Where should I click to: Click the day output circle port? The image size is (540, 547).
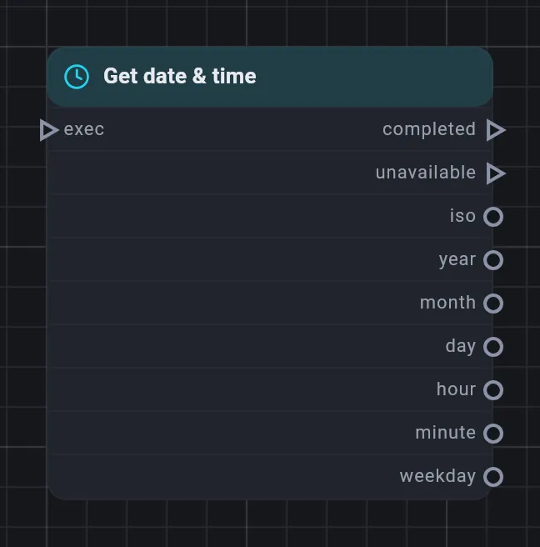point(493,347)
